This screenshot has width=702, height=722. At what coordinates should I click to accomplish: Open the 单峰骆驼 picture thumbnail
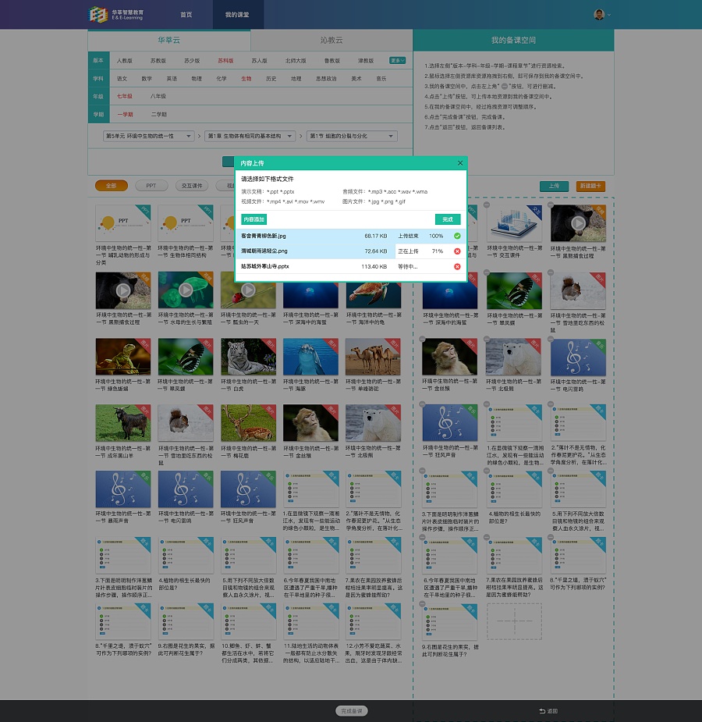tap(373, 357)
